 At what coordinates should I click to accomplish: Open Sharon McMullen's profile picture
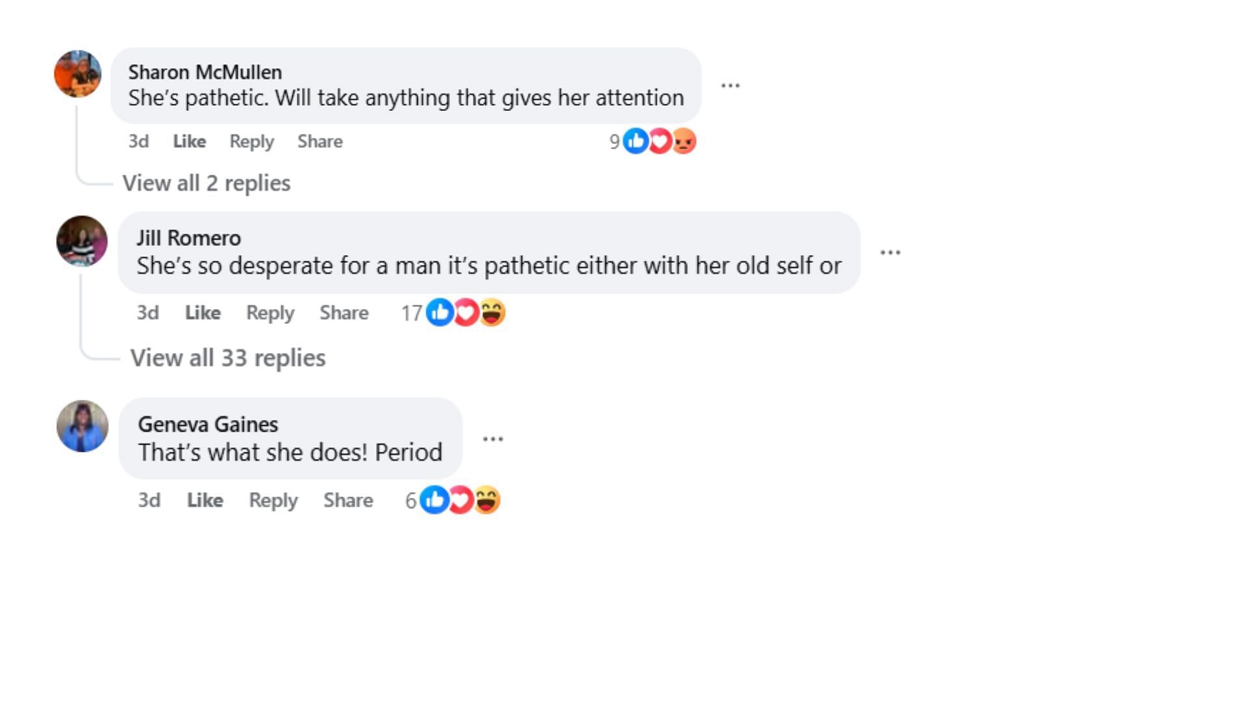pyautogui.click(x=77, y=74)
